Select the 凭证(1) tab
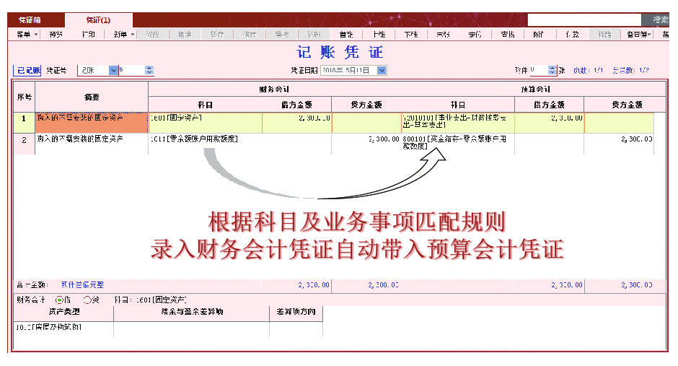Viewport: 678px width, 366px height. pos(97,19)
